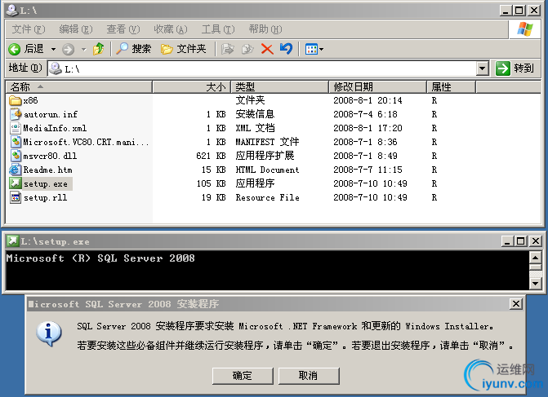Click the Resource File type cell
548x397 pixels.
click(x=267, y=198)
